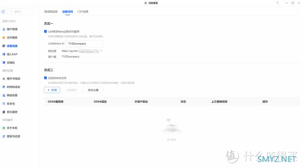Click the 状态 column header
This screenshot has width=302, height=168.
pyautogui.click(x=183, y=101)
